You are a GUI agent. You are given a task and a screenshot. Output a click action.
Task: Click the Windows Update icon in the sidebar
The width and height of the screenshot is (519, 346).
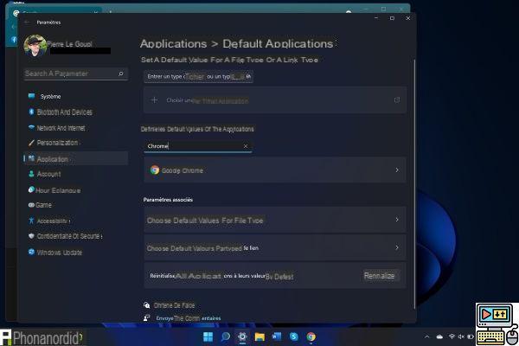[31, 252]
